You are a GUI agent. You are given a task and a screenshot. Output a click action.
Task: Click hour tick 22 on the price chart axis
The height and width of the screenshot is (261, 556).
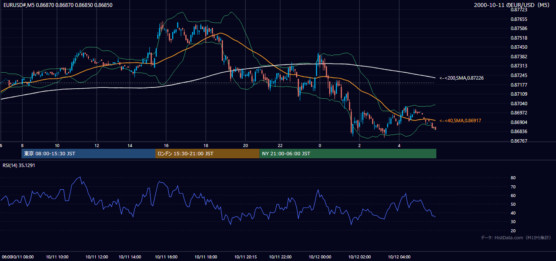(280, 145)
